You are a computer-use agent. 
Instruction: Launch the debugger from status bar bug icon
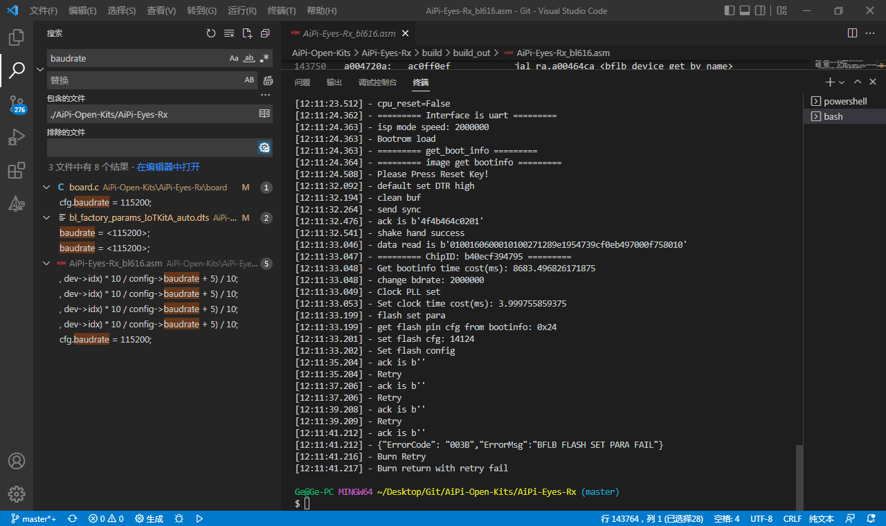[x=179, y=518]
